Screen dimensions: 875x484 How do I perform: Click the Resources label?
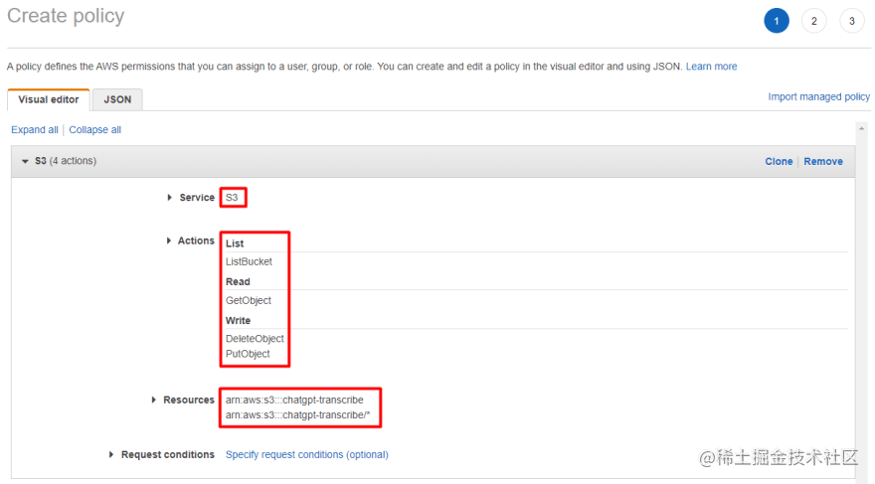coord(189,400)
